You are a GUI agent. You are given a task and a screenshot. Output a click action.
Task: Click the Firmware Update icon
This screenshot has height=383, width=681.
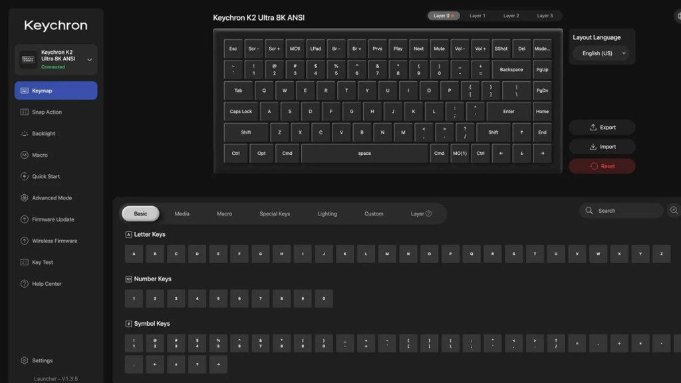click(x=25, y=219)
